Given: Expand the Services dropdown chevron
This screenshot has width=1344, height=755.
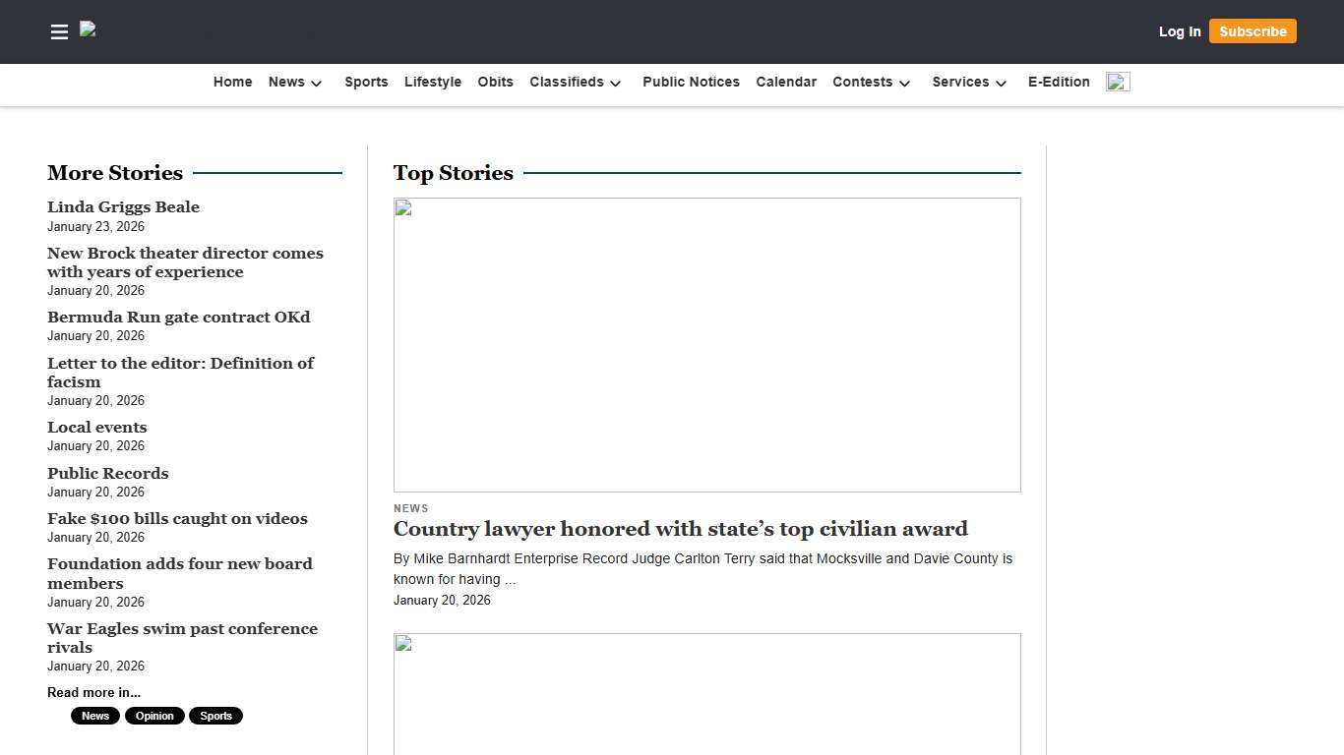Looking at the screenshot, I should click(1001, 84).
